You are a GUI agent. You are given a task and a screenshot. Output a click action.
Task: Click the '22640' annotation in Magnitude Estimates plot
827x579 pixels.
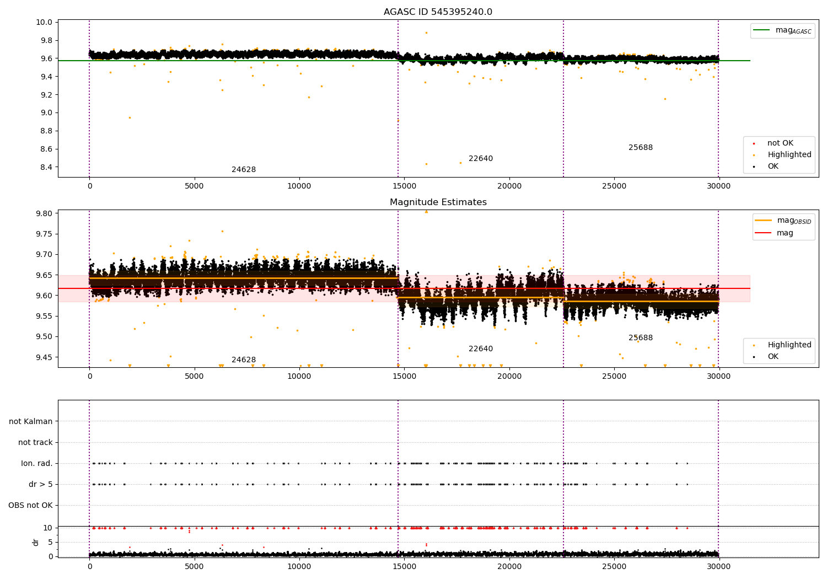point(481,349)
